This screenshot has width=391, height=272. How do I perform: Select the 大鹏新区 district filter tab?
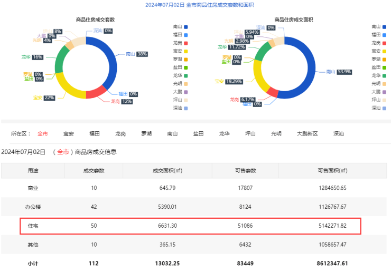(307, 134)
